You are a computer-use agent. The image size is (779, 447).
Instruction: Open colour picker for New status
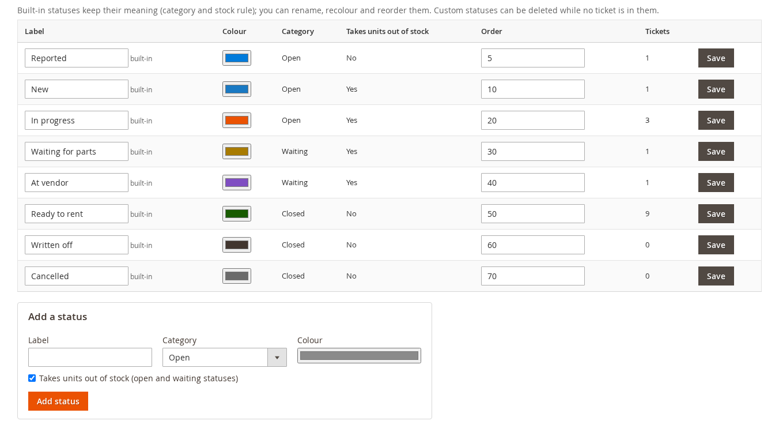(x=237, y=89)
